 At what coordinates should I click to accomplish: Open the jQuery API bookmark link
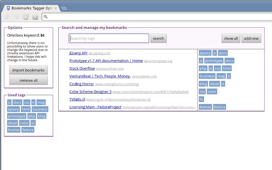(x=78, y=53)
